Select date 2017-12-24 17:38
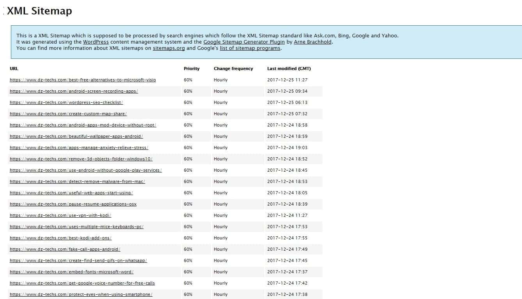Image resolution: width=522 pixels, height=299 pixels. [x=287, y=294]
